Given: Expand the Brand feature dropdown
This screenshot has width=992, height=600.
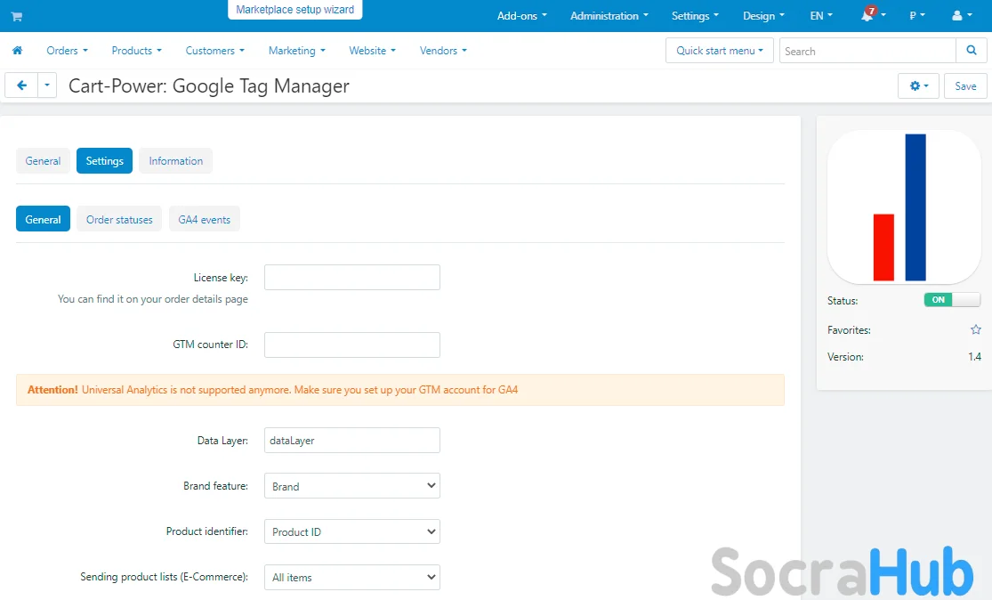Looking at the screenshot, I should pyautogui.click(x=351, y=486).
